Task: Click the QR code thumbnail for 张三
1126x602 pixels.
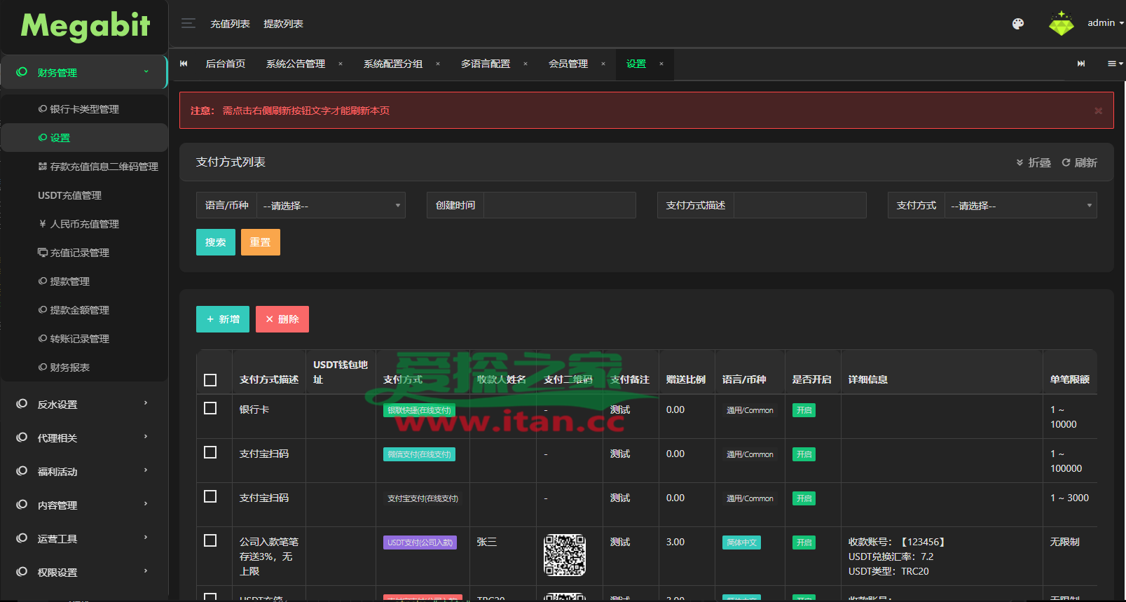Action: [565, 555]
